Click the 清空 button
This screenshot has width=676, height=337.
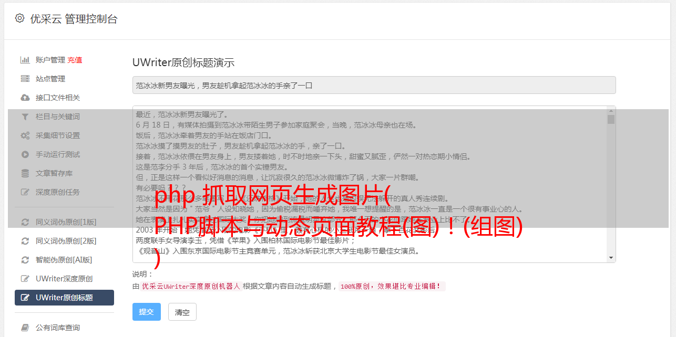182,312
